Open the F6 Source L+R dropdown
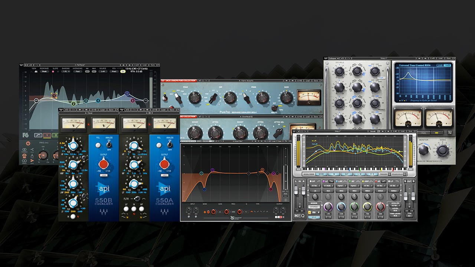Viewport: 475px width, 267px height. coord(102,72)
